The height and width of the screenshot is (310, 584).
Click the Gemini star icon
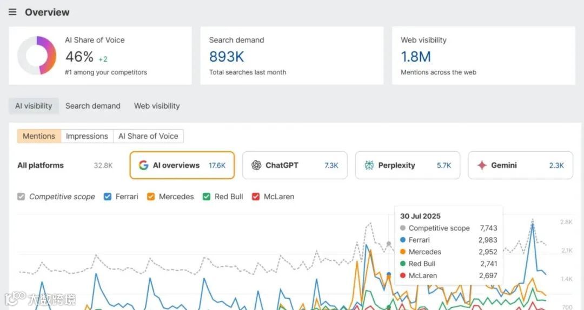(x=482, y=165)
